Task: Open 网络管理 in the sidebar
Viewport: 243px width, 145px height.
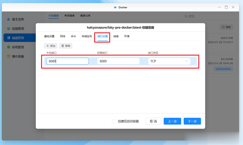Action: click(x=16, y=47)
